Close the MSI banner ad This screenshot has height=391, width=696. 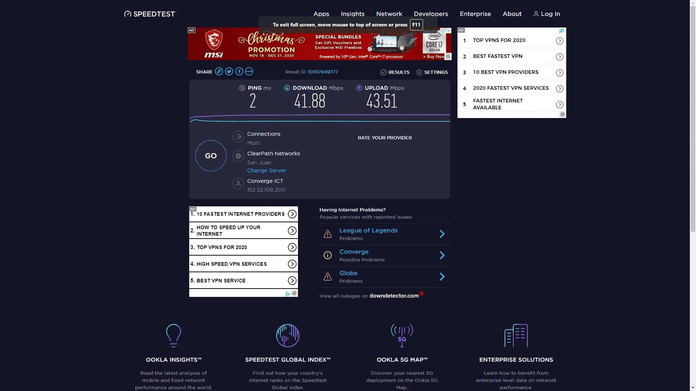[x=449, y=30]
